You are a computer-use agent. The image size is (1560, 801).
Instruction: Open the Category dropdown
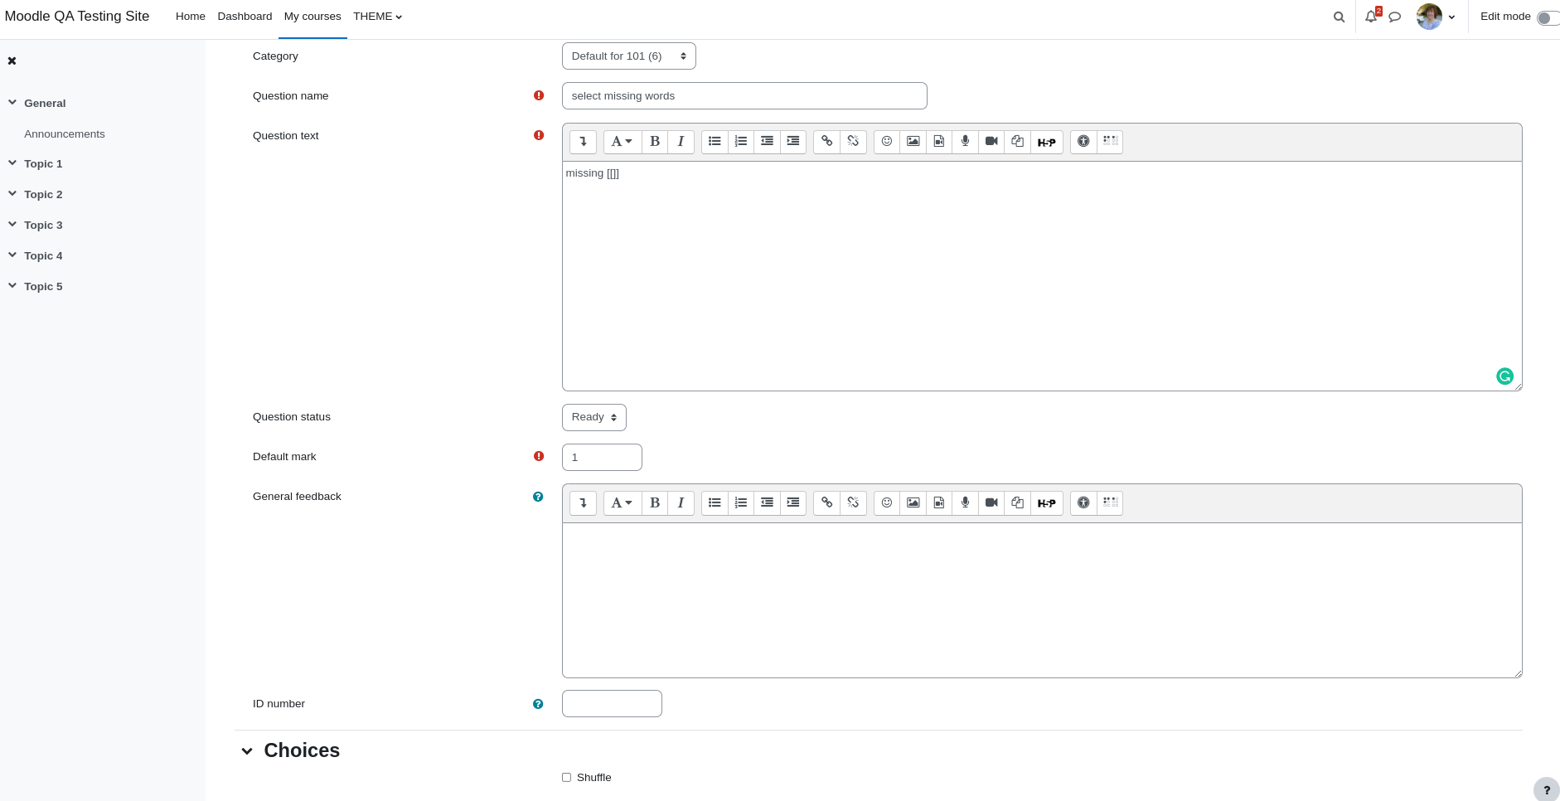[x=629, y=56]
